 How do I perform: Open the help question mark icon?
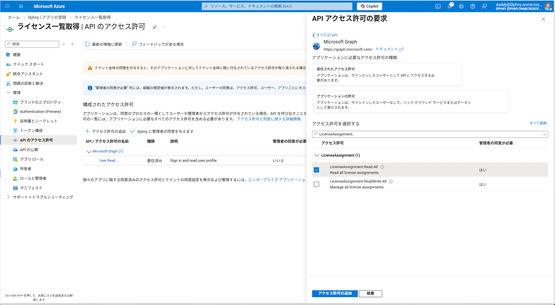point(473,6)
